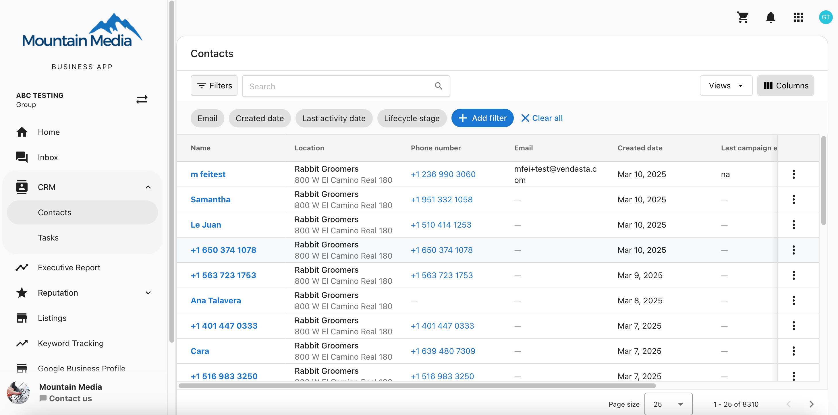Image resolution: width=838 pixels, height=415 pixels.
Task: Open the Last activity date filter chip
Action: (x=334, y=118)
